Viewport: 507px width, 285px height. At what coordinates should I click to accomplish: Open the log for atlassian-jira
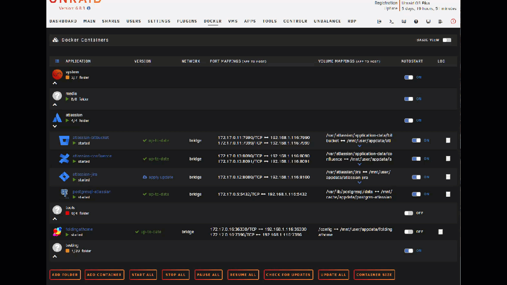448,177
